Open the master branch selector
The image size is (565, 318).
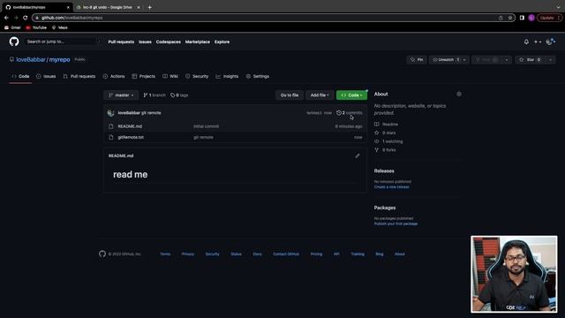pos(121,95)
